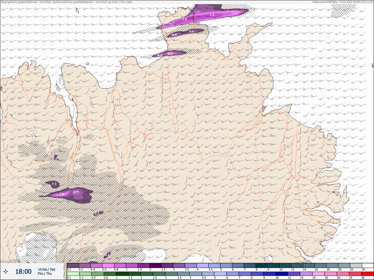Viewport: 374px width, 280px height.
Task: Click the '0.2' label under the upper legend
Action: [x=69, y=269]
